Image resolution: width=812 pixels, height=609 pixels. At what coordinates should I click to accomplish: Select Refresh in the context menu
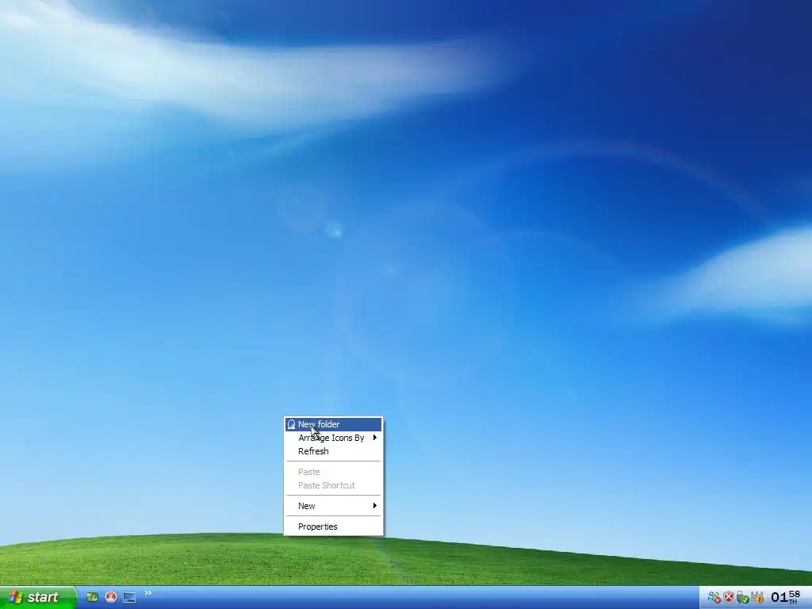pos(333,451)
